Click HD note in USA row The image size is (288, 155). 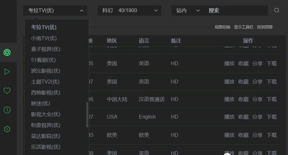pyautogui.click(x=174, y=117)
